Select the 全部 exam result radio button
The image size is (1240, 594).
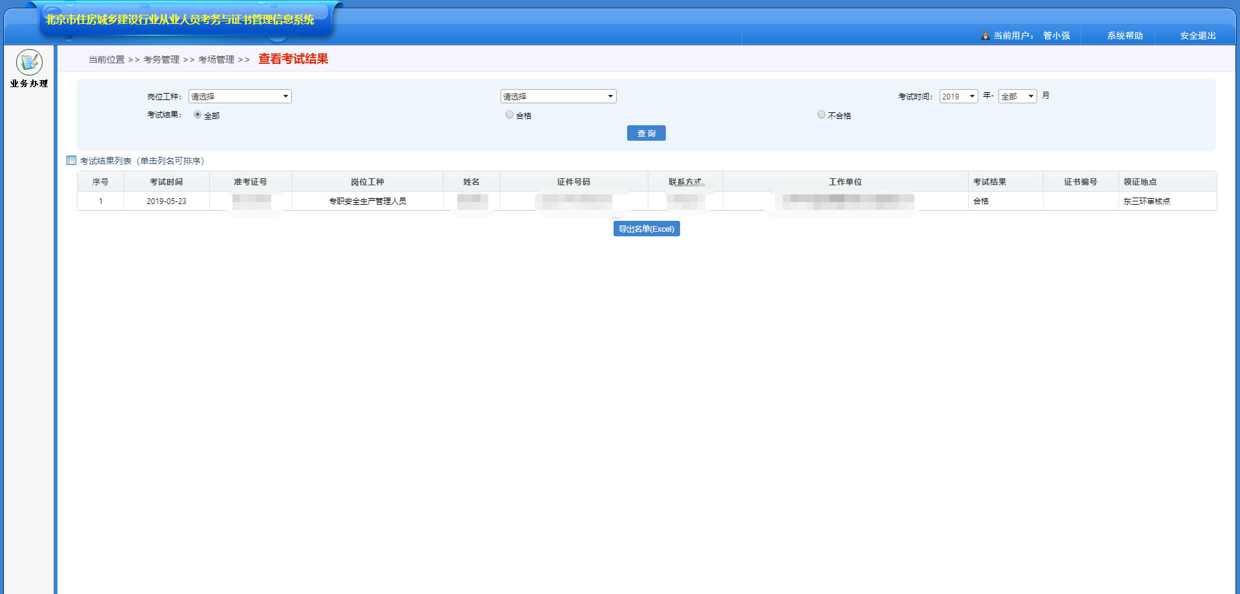(x=198, y=114)
